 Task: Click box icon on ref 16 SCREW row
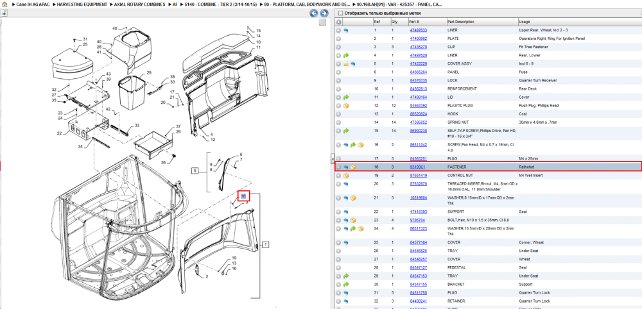pos(361,145)
